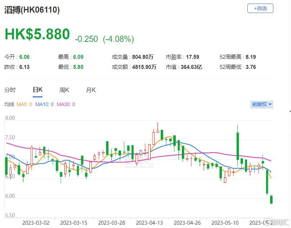Screen dimensions: 291x228
Task: Click the 2023-03-28 date axis label
Action: (112, 223)
